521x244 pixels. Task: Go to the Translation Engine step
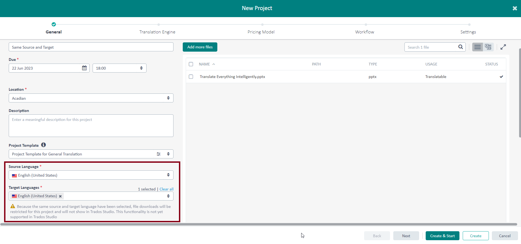157,32
